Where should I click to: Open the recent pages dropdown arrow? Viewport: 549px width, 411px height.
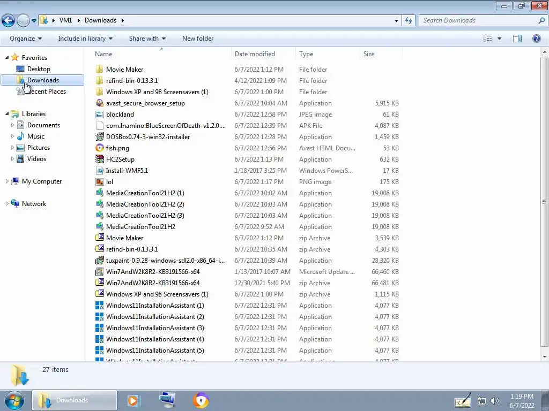point(34,21)
